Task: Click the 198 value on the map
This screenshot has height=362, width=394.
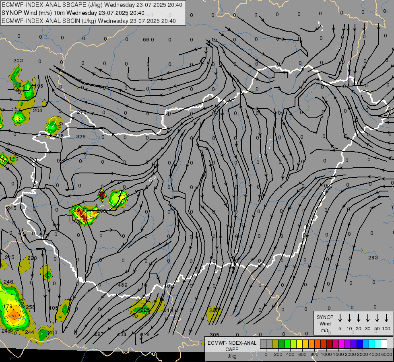Action: (39, 86)
